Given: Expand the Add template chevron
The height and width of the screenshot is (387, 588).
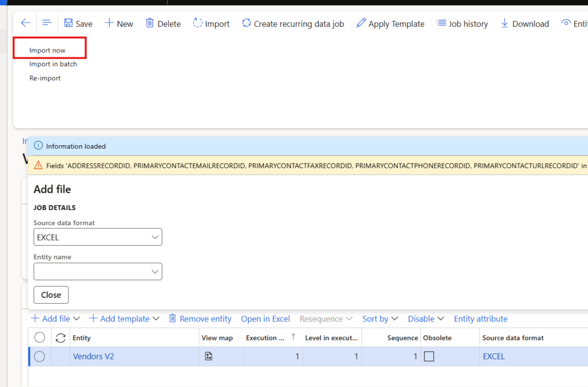Looking at the screenshot, I should 156,319.
